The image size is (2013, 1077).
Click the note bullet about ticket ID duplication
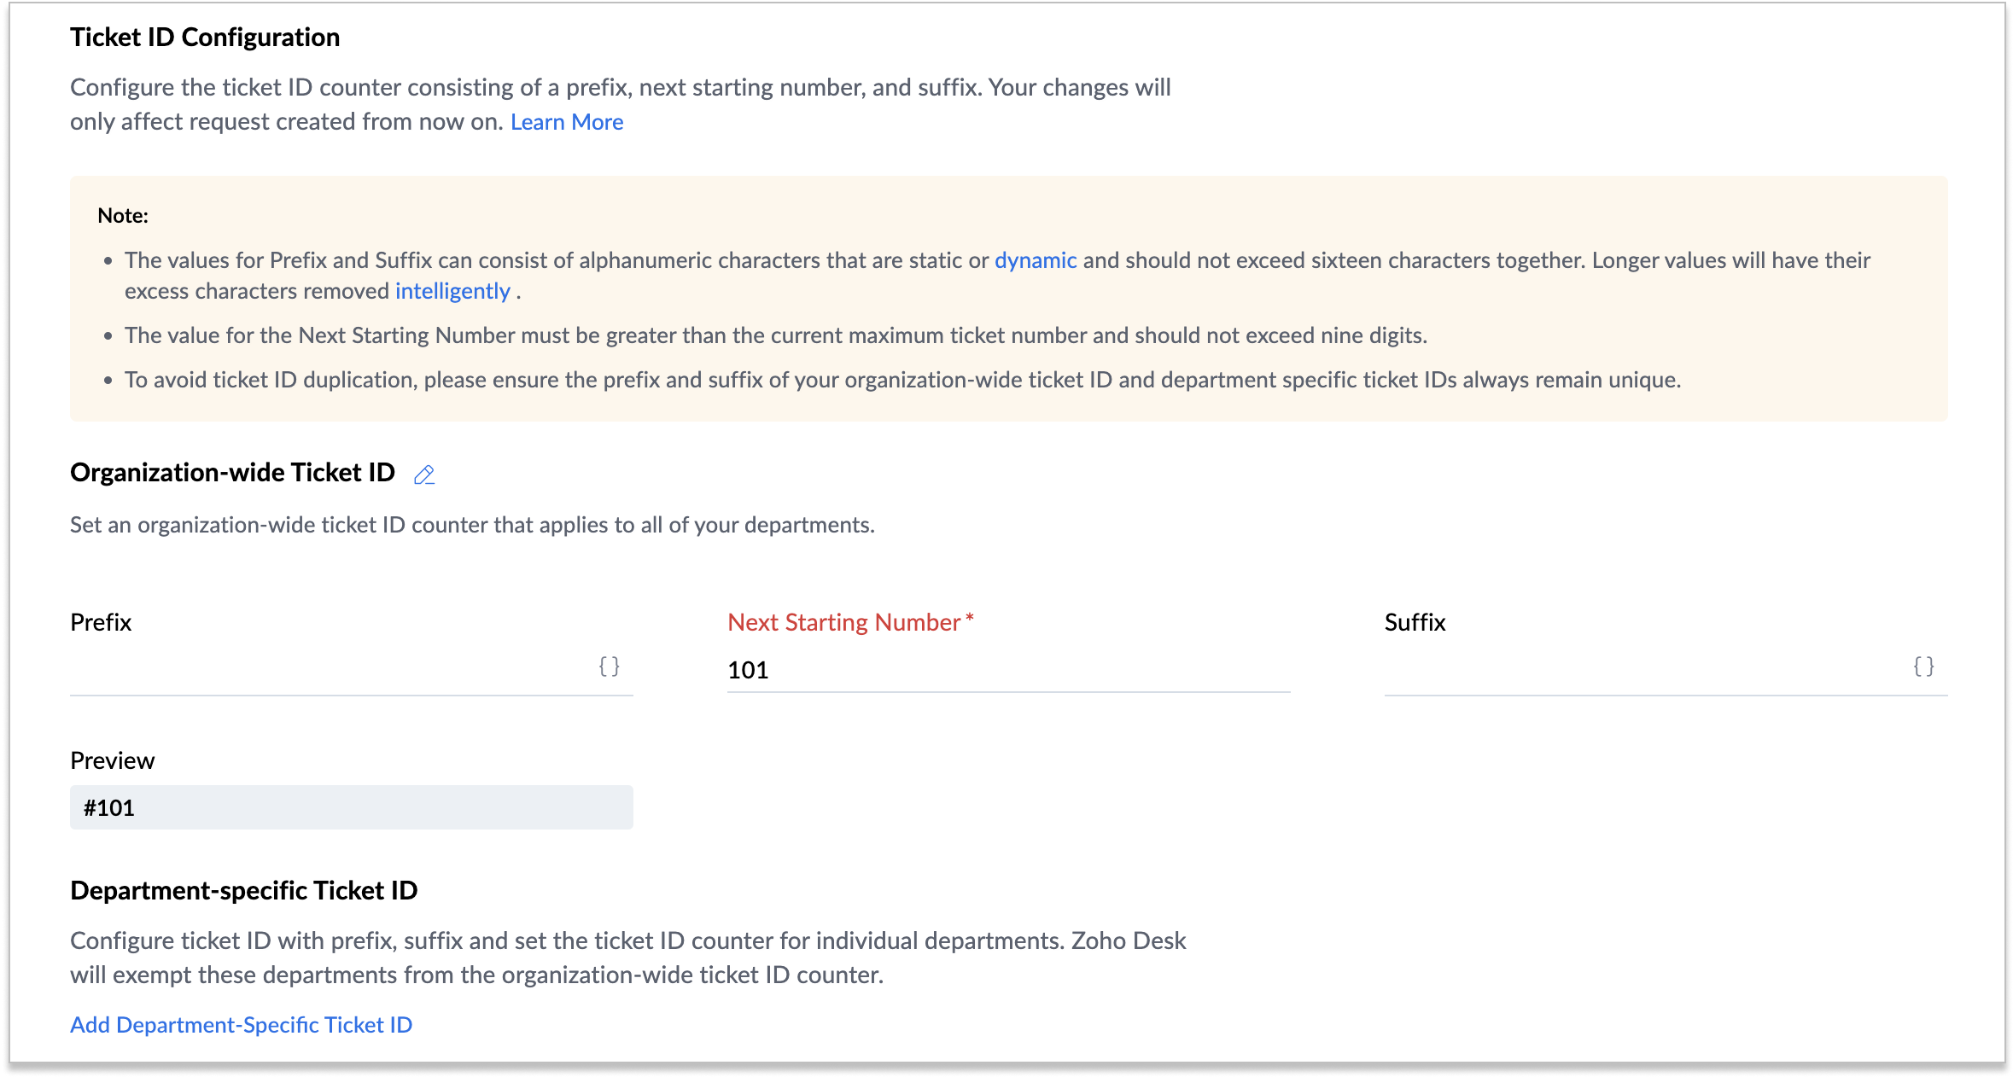point(902,380)
